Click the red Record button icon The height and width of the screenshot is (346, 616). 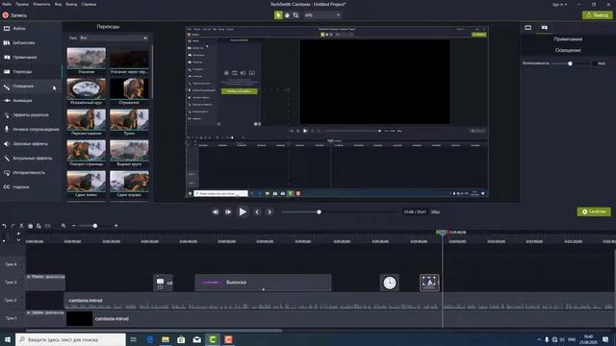point(6,15)
